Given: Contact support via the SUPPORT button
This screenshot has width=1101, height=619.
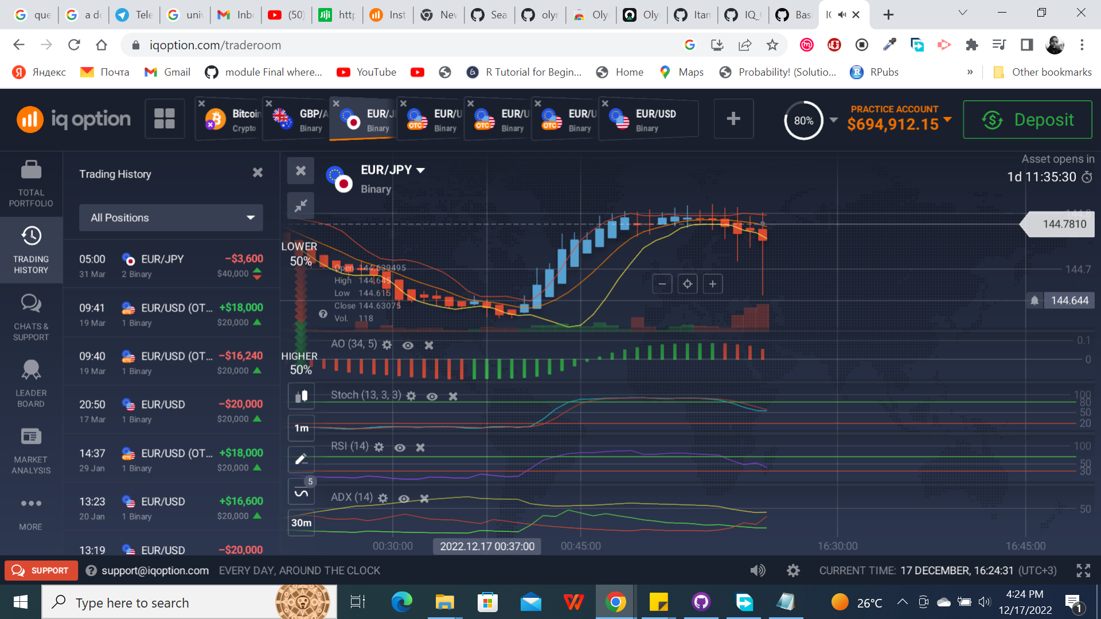Looking at the screenshot, I should (x=40, y=570).
